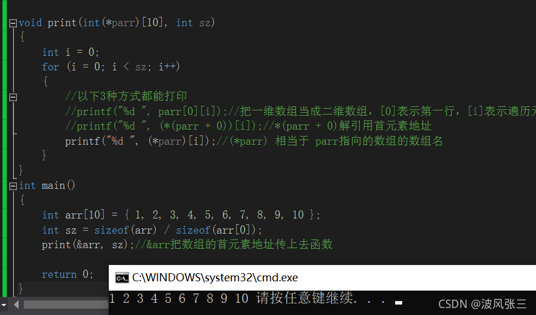Click the for loop line 'for (i = 0; i < sz; i++)'
Image resolution: width=536 pixels, height=315 pixels.
(x=111, y=67)
